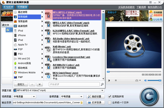Open the 视频质量 quality dropdown
The height and width of the screenshot is (108, 164).
(x=34, y=97)
